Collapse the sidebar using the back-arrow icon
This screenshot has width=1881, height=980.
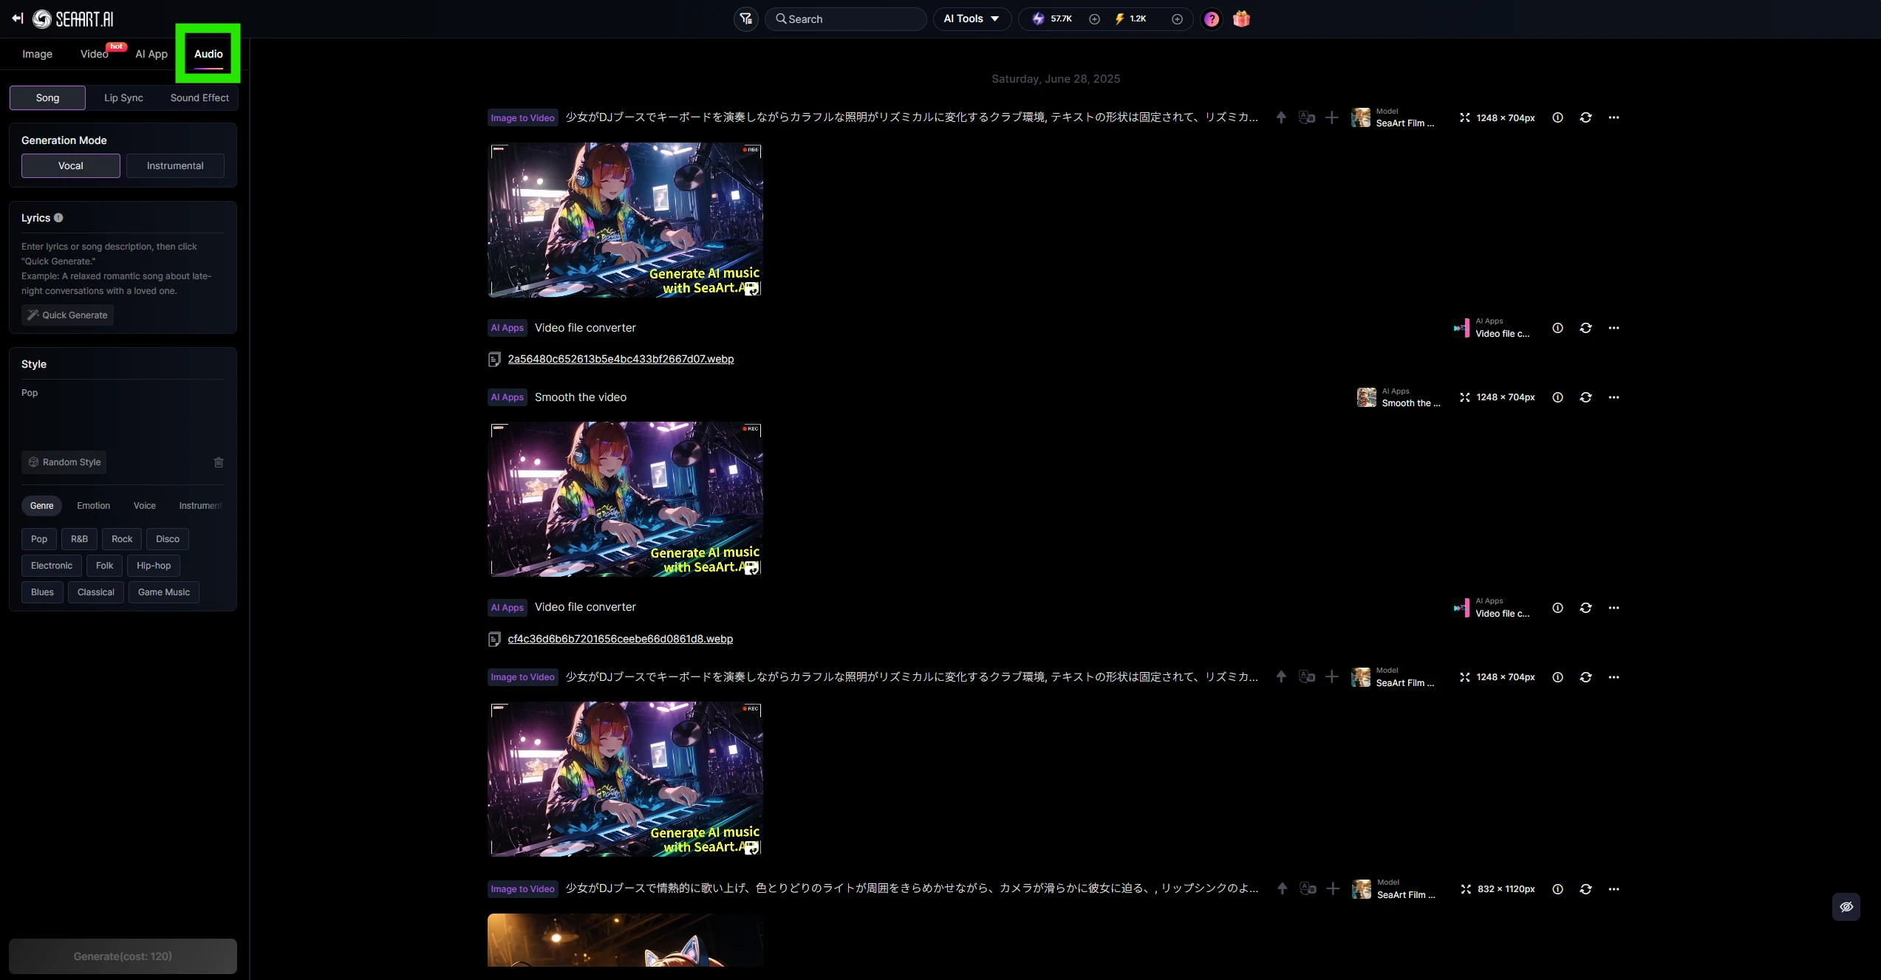point(18,18)
